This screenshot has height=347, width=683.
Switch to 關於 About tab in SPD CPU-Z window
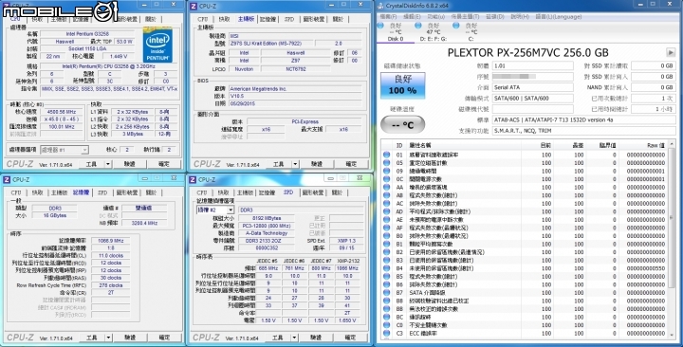[x=337, y=192]
